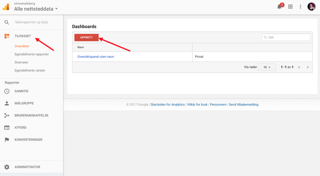The width and height of the screenshot is (320, 176).
Task: Open Snarveier in the sidebar
Action: 21,62
